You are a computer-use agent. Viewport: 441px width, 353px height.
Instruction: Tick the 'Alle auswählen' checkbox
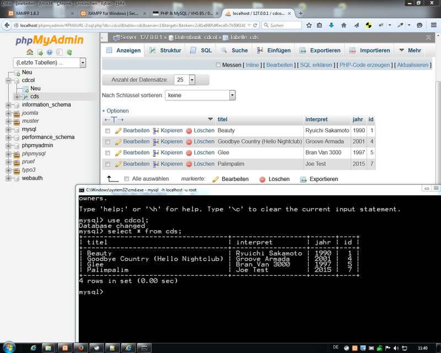pos(128,179)
